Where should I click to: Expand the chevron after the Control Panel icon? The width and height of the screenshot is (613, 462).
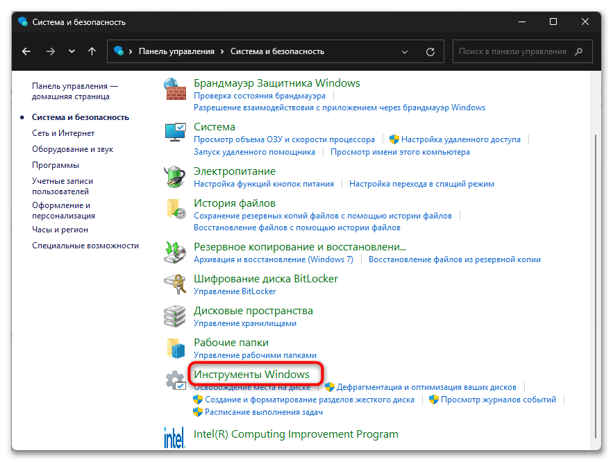131,51
